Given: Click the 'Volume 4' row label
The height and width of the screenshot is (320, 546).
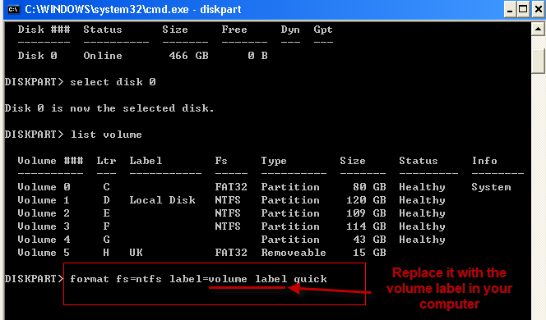Looking at the screenshot, I should point(44,240).
